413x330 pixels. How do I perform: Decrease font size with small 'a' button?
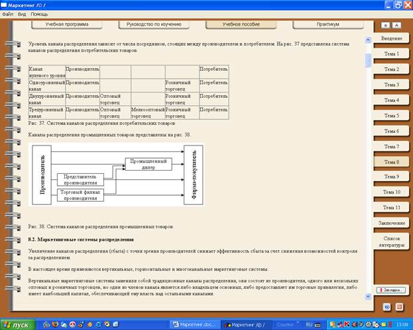[x=386, y=25]
